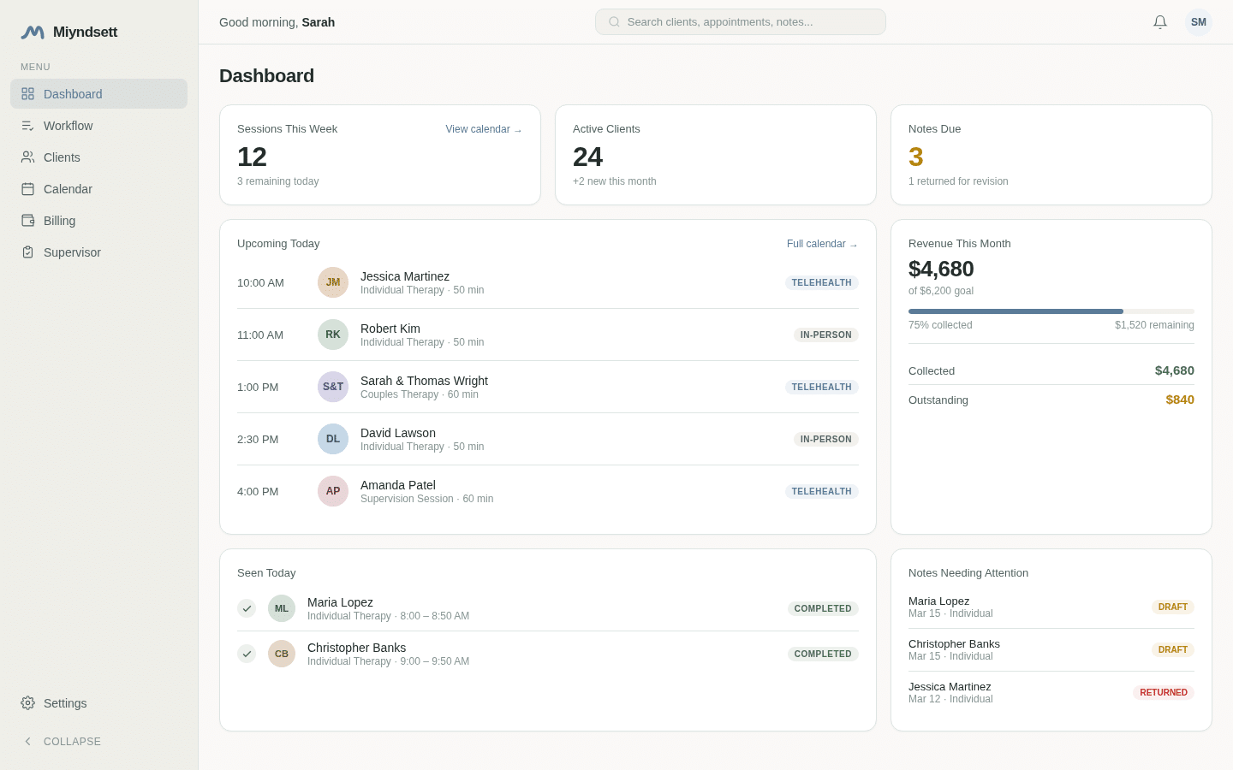Switch to the Workflow section
This screenshot has width=1233, height=770.
point(68,126)
